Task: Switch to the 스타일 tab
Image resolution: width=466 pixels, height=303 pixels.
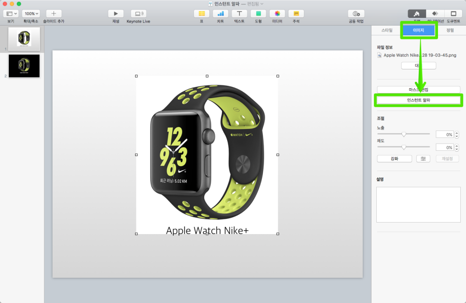Action: coord(387,30)
